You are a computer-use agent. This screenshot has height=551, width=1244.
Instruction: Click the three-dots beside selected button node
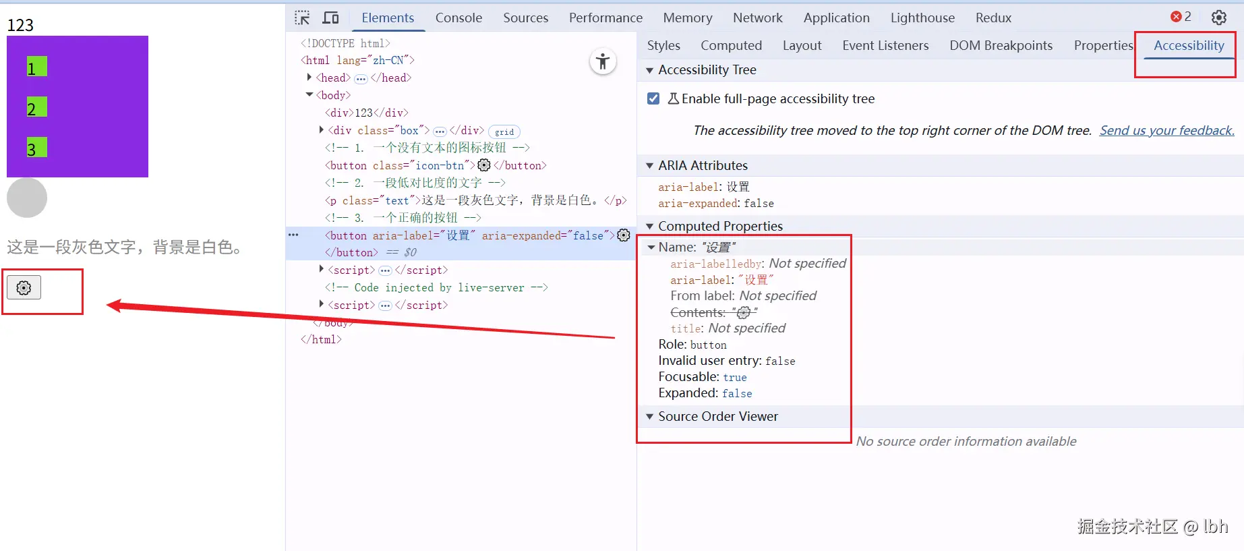pyautogui.click(x=293, y=235)
